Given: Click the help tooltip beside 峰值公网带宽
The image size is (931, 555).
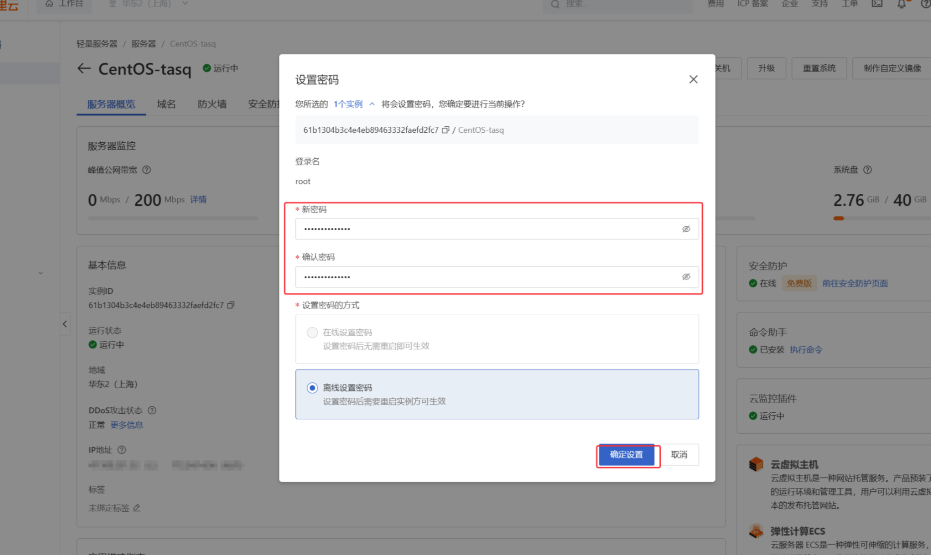Looking at the screenshot, I should tap(146, 170).
